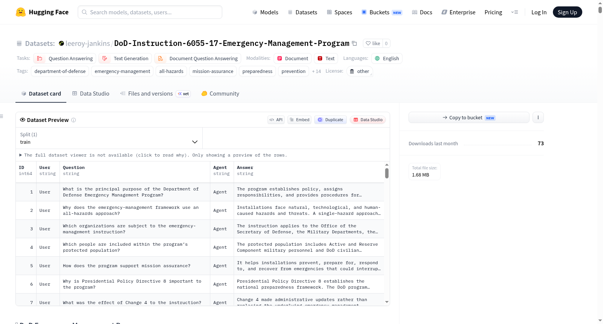The width and height of the screenshot is (603, 324).
Task: Like this dataset
Action: (373, 43)
